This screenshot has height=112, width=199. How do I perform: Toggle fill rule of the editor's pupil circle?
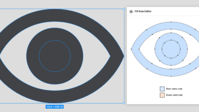(x=171, y=49)
